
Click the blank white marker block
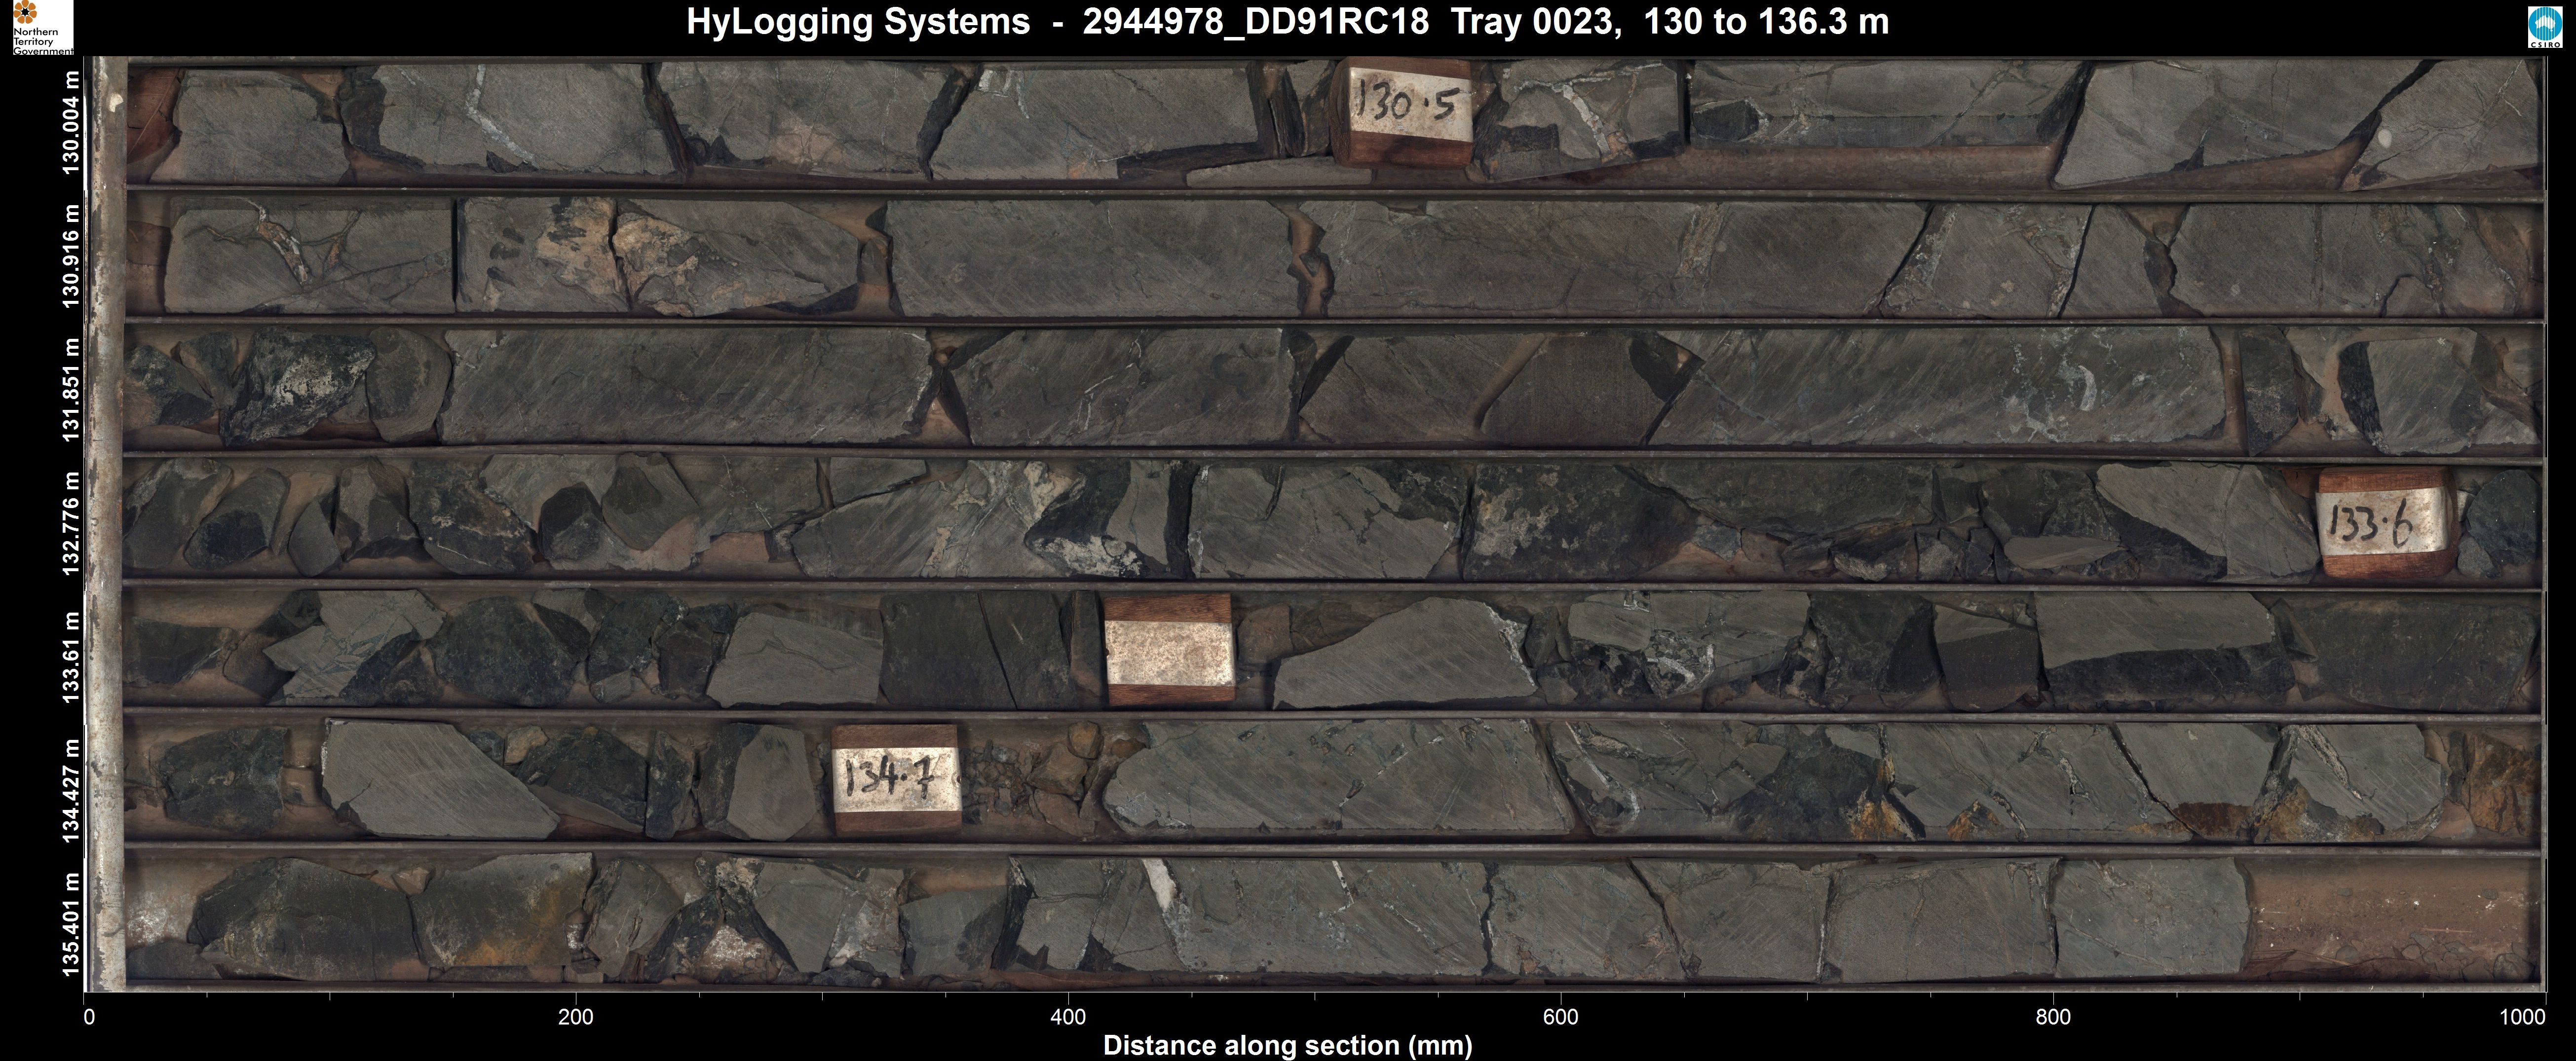coord(1170,650)
